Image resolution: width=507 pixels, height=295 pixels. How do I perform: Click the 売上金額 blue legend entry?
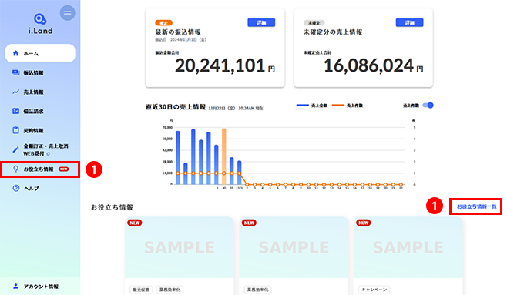click(312, 106)
